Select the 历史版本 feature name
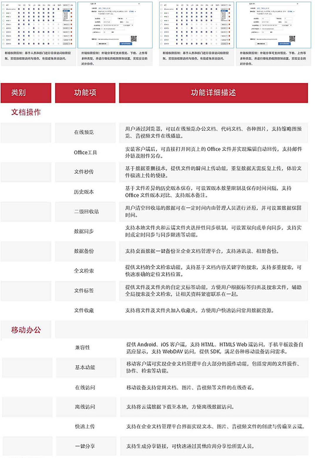 [x=84, y=192]
